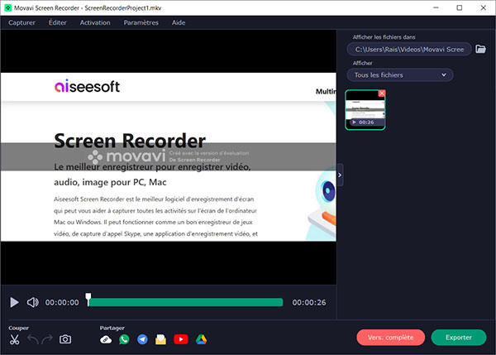The image size is (496, 355).
Task: Open the Paramètres menu
Action: [x=141, y=23]
